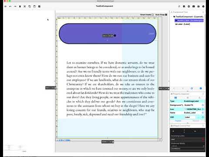Click the circle toggle on the UIID row
Screen dimensions: 209x157
tap(203, 117)
